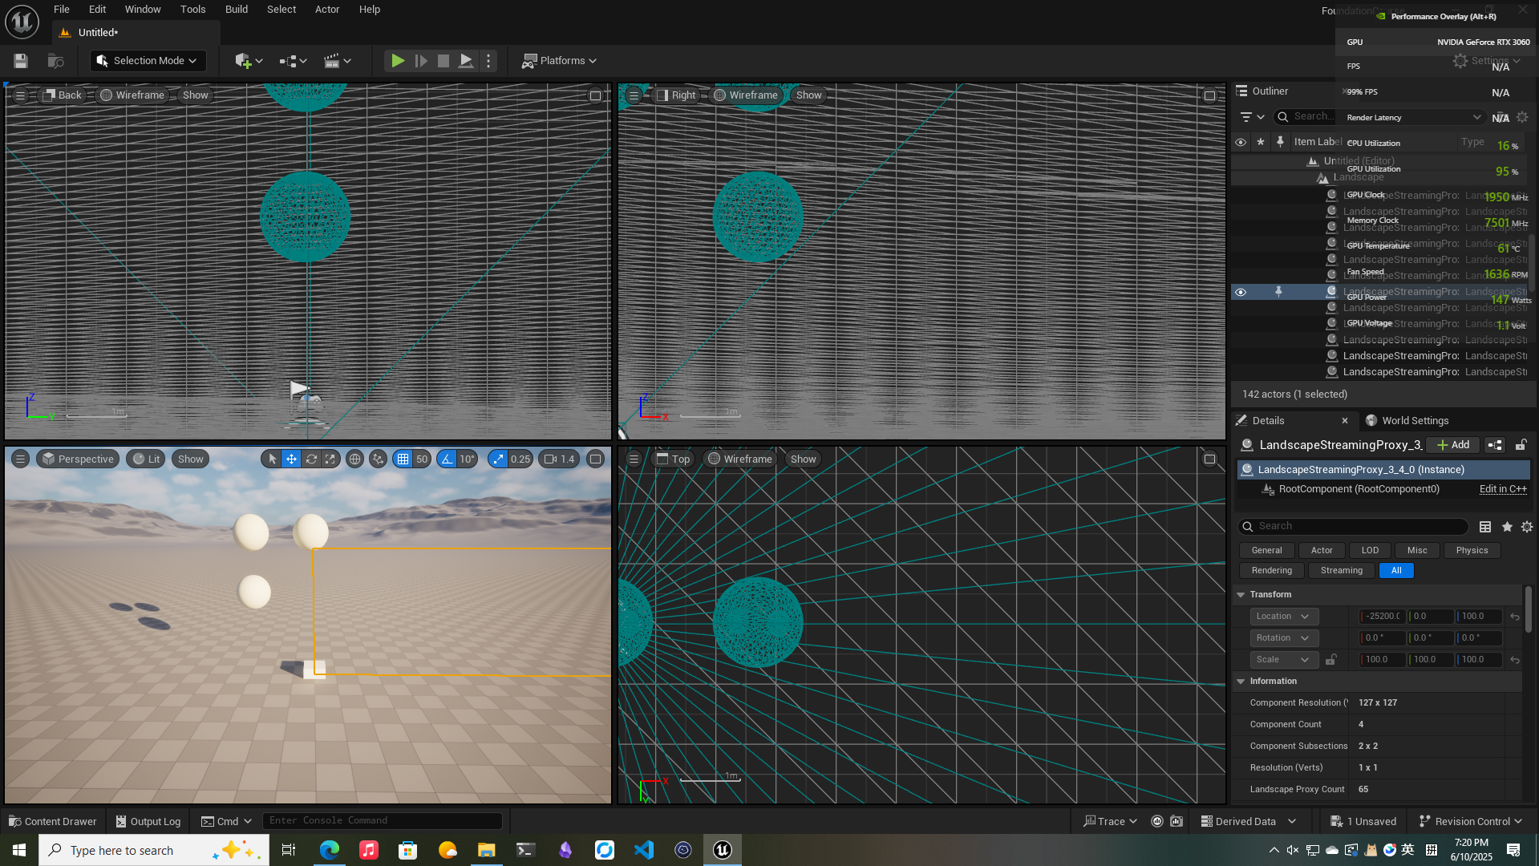Collapse the Transform section

coord(1241,595)
